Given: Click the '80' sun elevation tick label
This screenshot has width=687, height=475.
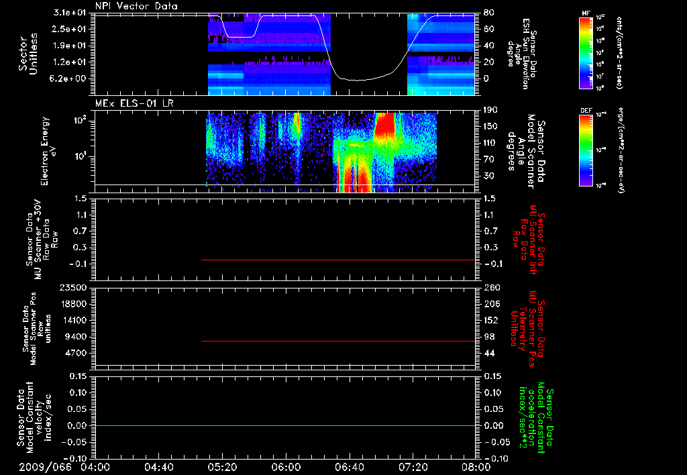Looking at the screenshot, I should click(x=489, y=13).
